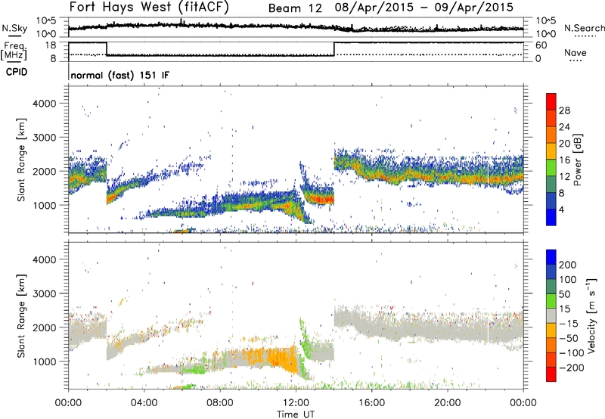Click the 'Freq. [MHz]' axis label
The height and width of the screenshot is (419, 605).
14,51
